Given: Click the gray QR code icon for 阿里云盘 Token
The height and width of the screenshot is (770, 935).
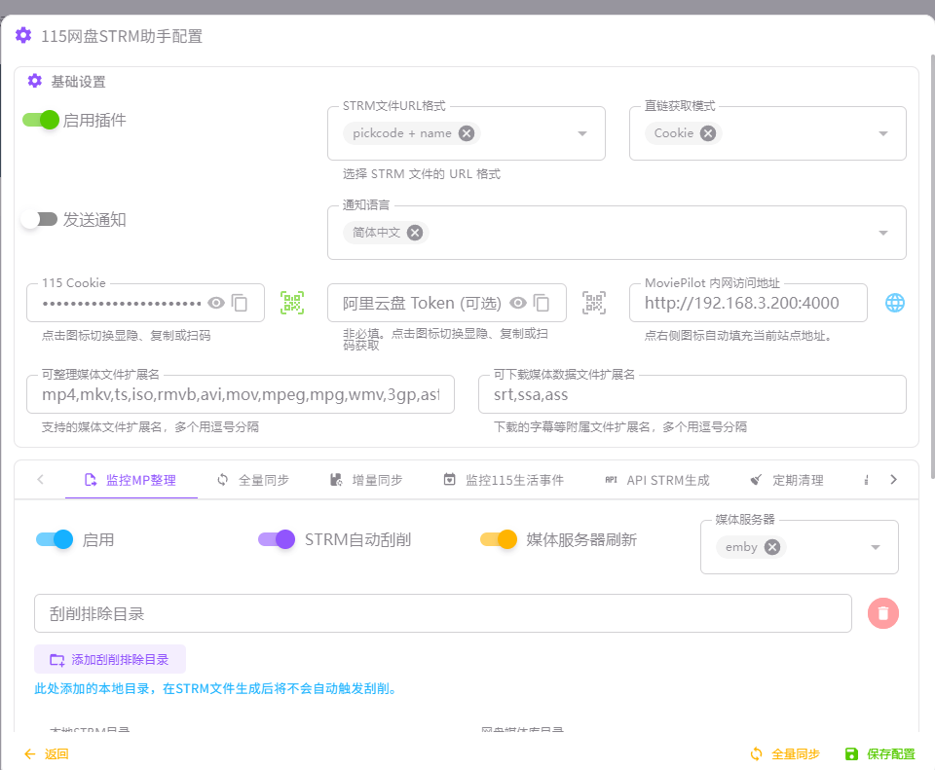Looking at the screenshot, I should (x=594, y=303).
